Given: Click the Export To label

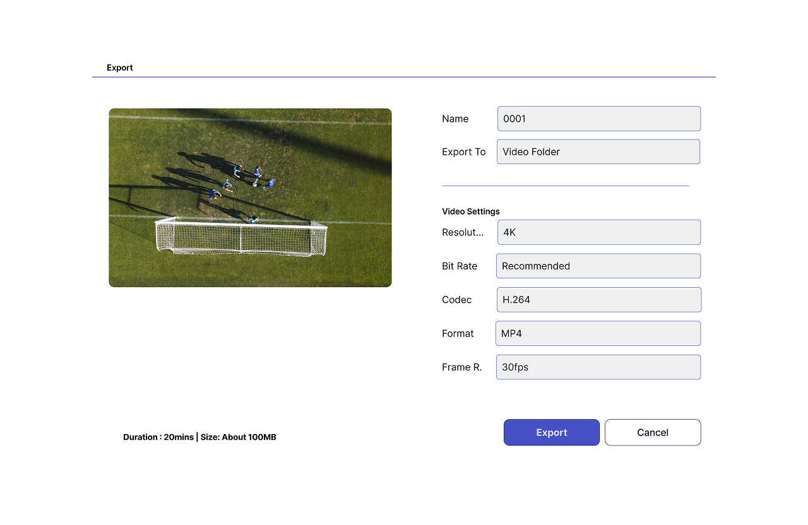Looking at the screenshot, I should coord(463,152).
